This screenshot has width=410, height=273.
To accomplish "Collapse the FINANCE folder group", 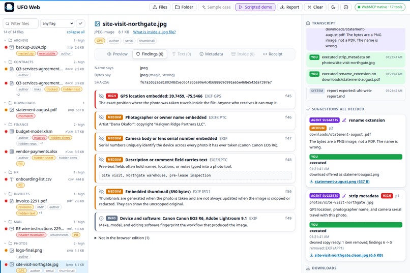I will pyautogui.click(x=5, y=125).
